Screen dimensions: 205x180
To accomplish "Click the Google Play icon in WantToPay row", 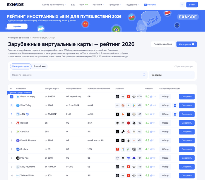I will (134, 105).
